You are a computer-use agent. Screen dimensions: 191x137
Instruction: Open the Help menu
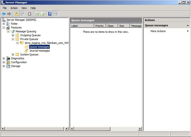click(33, 8)
